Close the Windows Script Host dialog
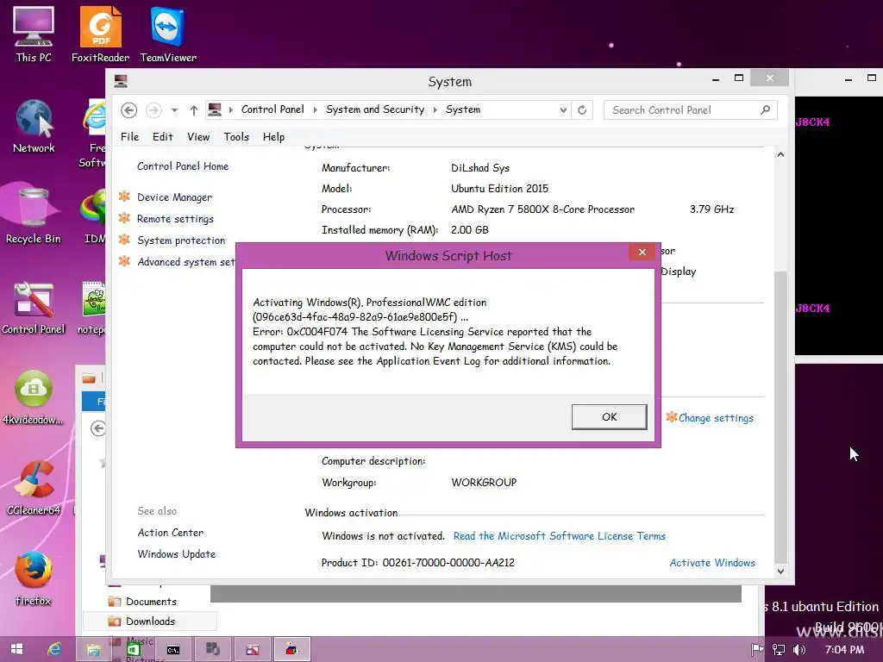Image resolution: width=883 pixels, height=662 pixels. tap(642, 252)
